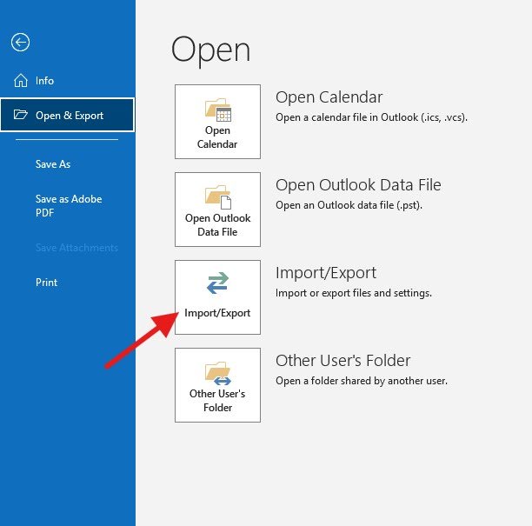532x526 pixels.
Task: Click the calendar folder icon
Action: 218,110
